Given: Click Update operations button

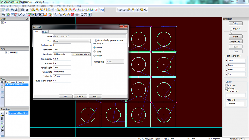Looking at the screenshot, I should (81, 54).
